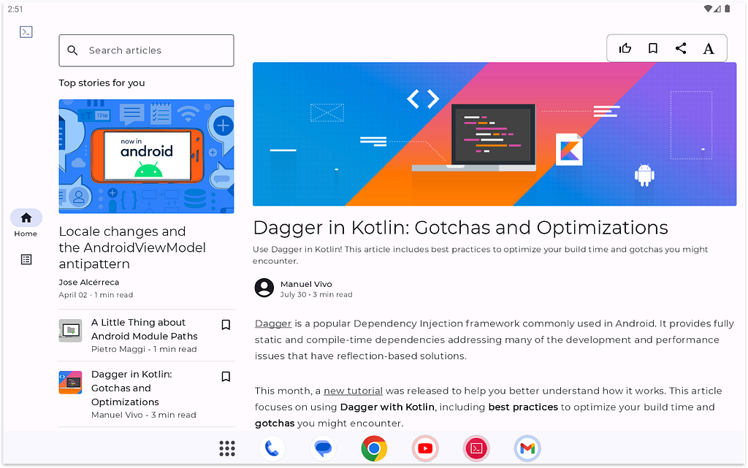Click the article title 'Dagger in Kotlin: Gotchas and Optimizations'
Screen dimensions: 748x468
[460, 228]
